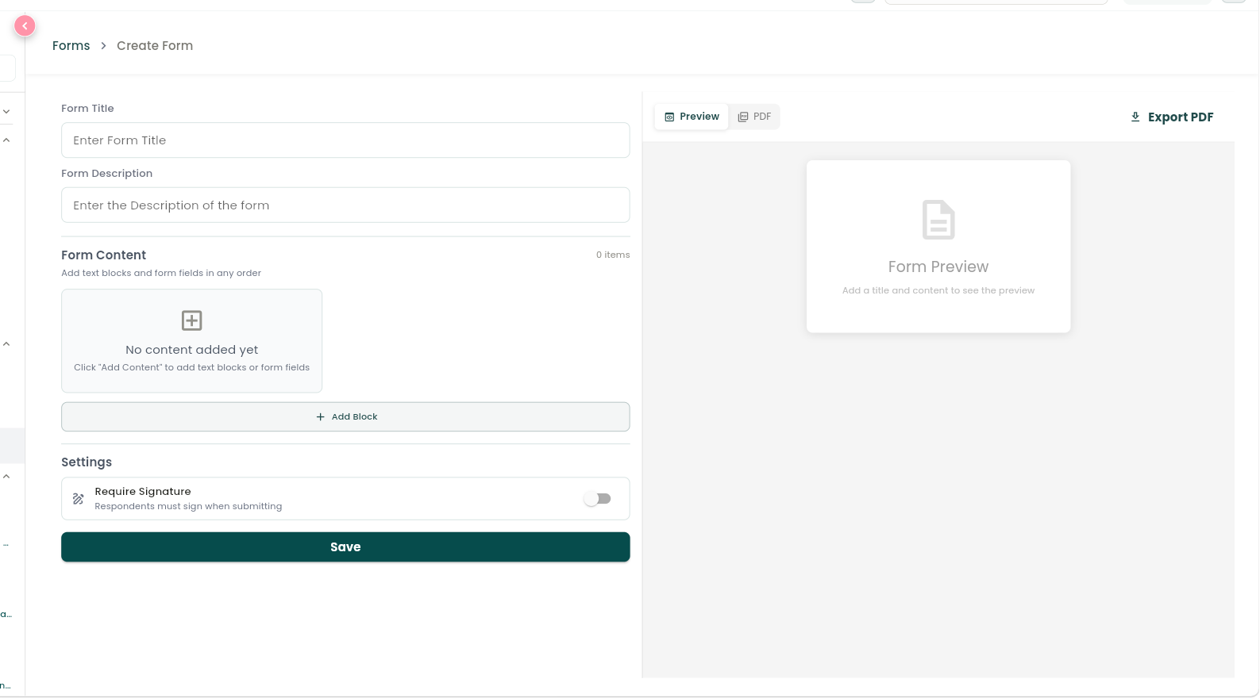
Task: Focus the Enter Form Title field
Action: [x=345, y=140]
